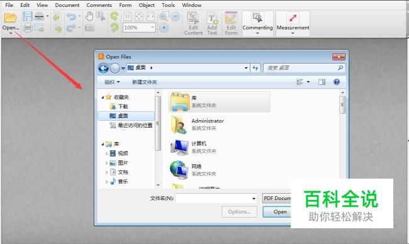The image size is (409, 244).
Task: Open the Window menu
Action: click(192, 5)
